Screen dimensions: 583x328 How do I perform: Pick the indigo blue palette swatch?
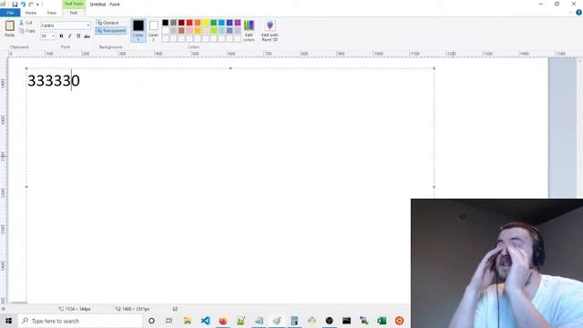pyautogui.click(x=230, y=23)
